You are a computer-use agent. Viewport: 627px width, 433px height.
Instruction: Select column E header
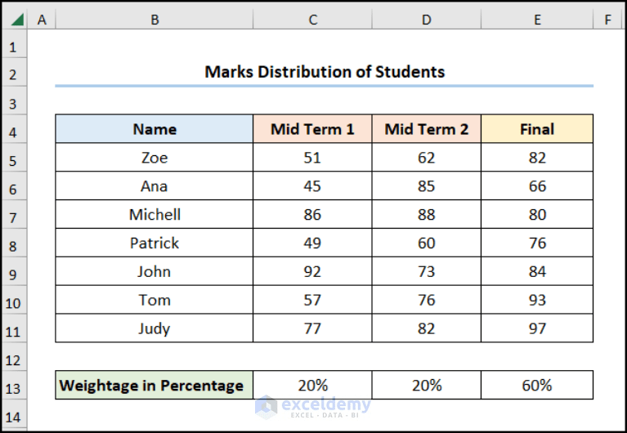click(537, 19)
